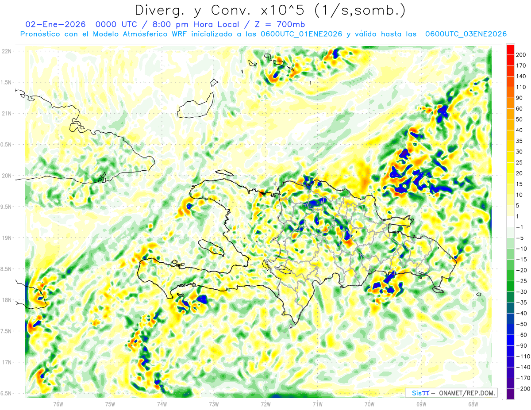
Task: Click the white swatch between 1 and -1
Action: coord(510,222)
